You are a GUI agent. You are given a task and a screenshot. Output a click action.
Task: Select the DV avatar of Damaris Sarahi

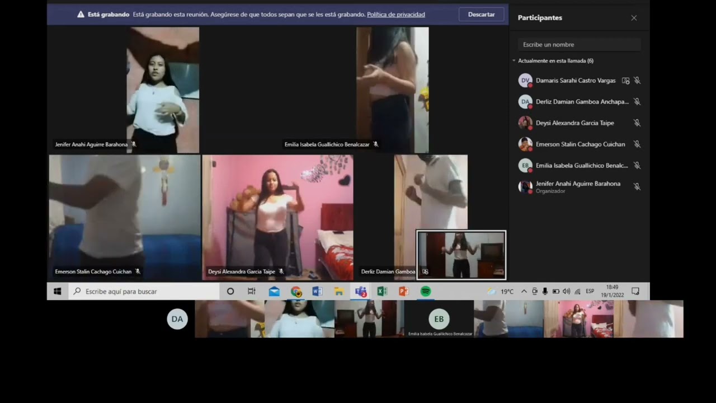[525, 81]
